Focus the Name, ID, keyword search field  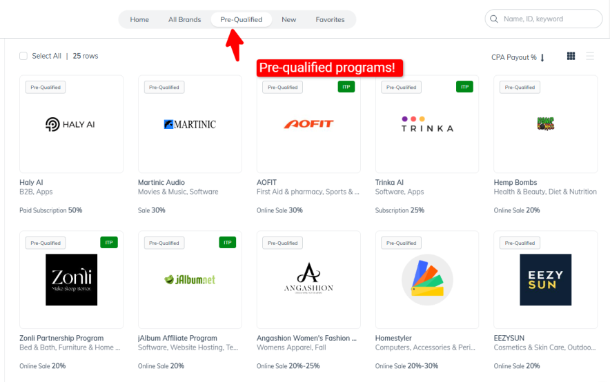(x=549, y=19)
